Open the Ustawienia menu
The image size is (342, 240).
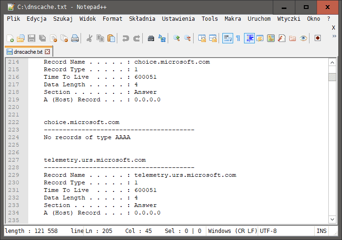tap(178, 19)
